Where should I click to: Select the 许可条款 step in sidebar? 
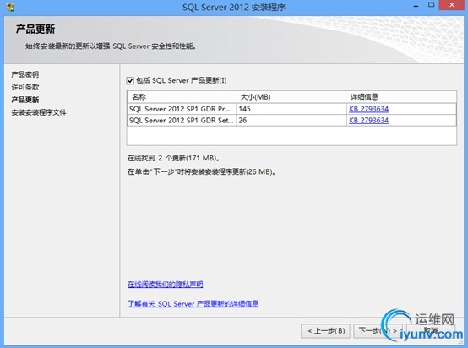[25, 87]
